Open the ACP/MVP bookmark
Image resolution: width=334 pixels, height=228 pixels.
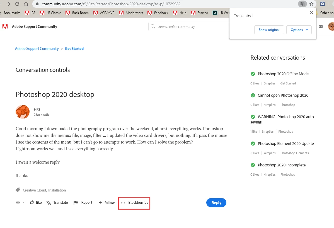104,13
